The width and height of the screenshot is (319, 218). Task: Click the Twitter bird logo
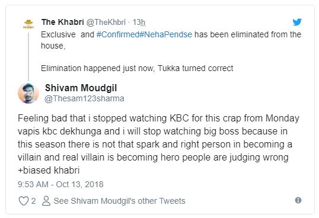pos(297,22)
